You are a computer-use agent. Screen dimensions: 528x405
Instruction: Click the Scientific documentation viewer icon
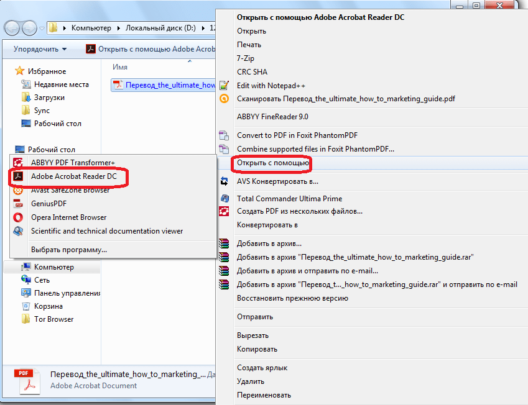click(x=18, y=231)
